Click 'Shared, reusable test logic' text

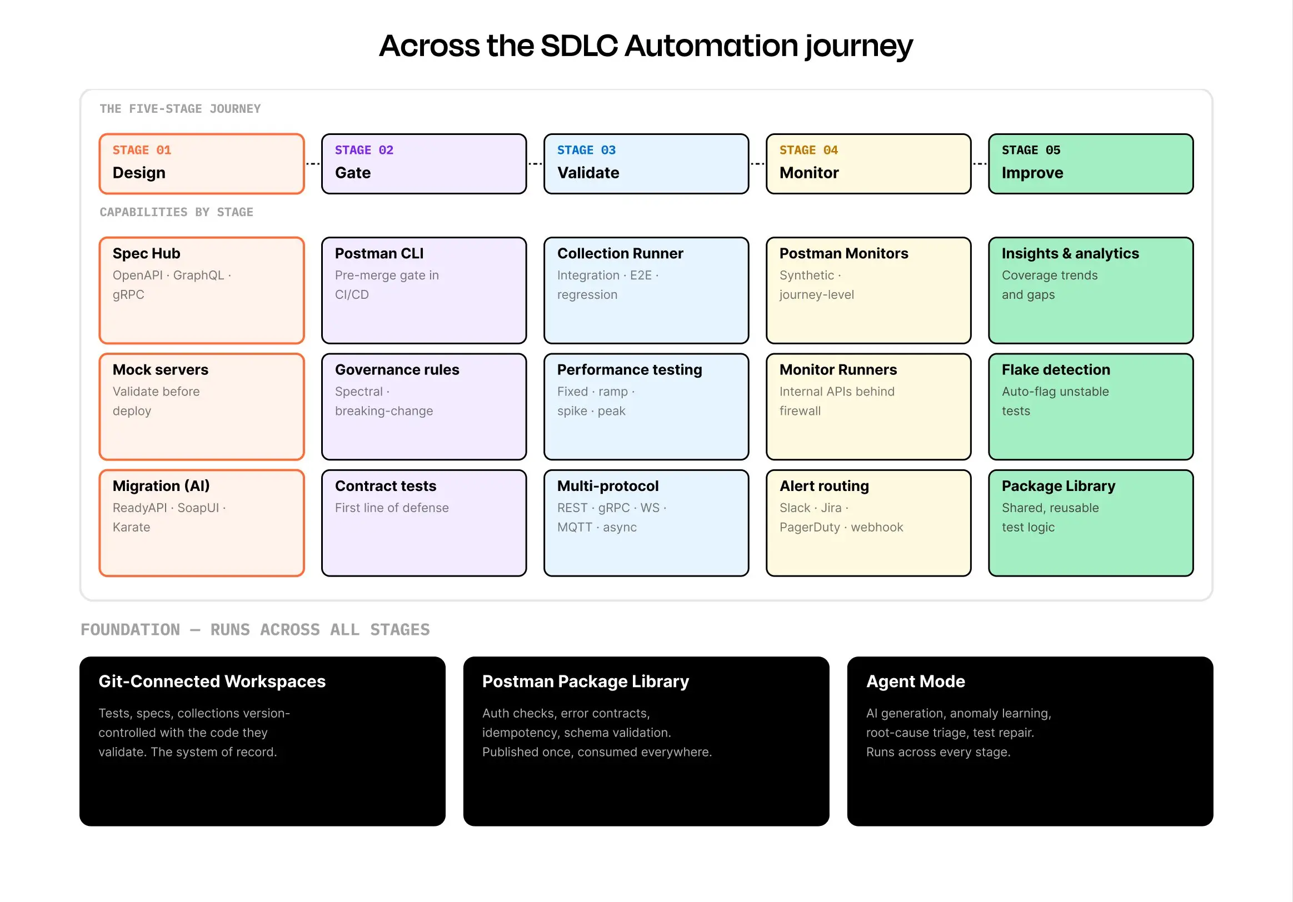(x=1050, y=518)
